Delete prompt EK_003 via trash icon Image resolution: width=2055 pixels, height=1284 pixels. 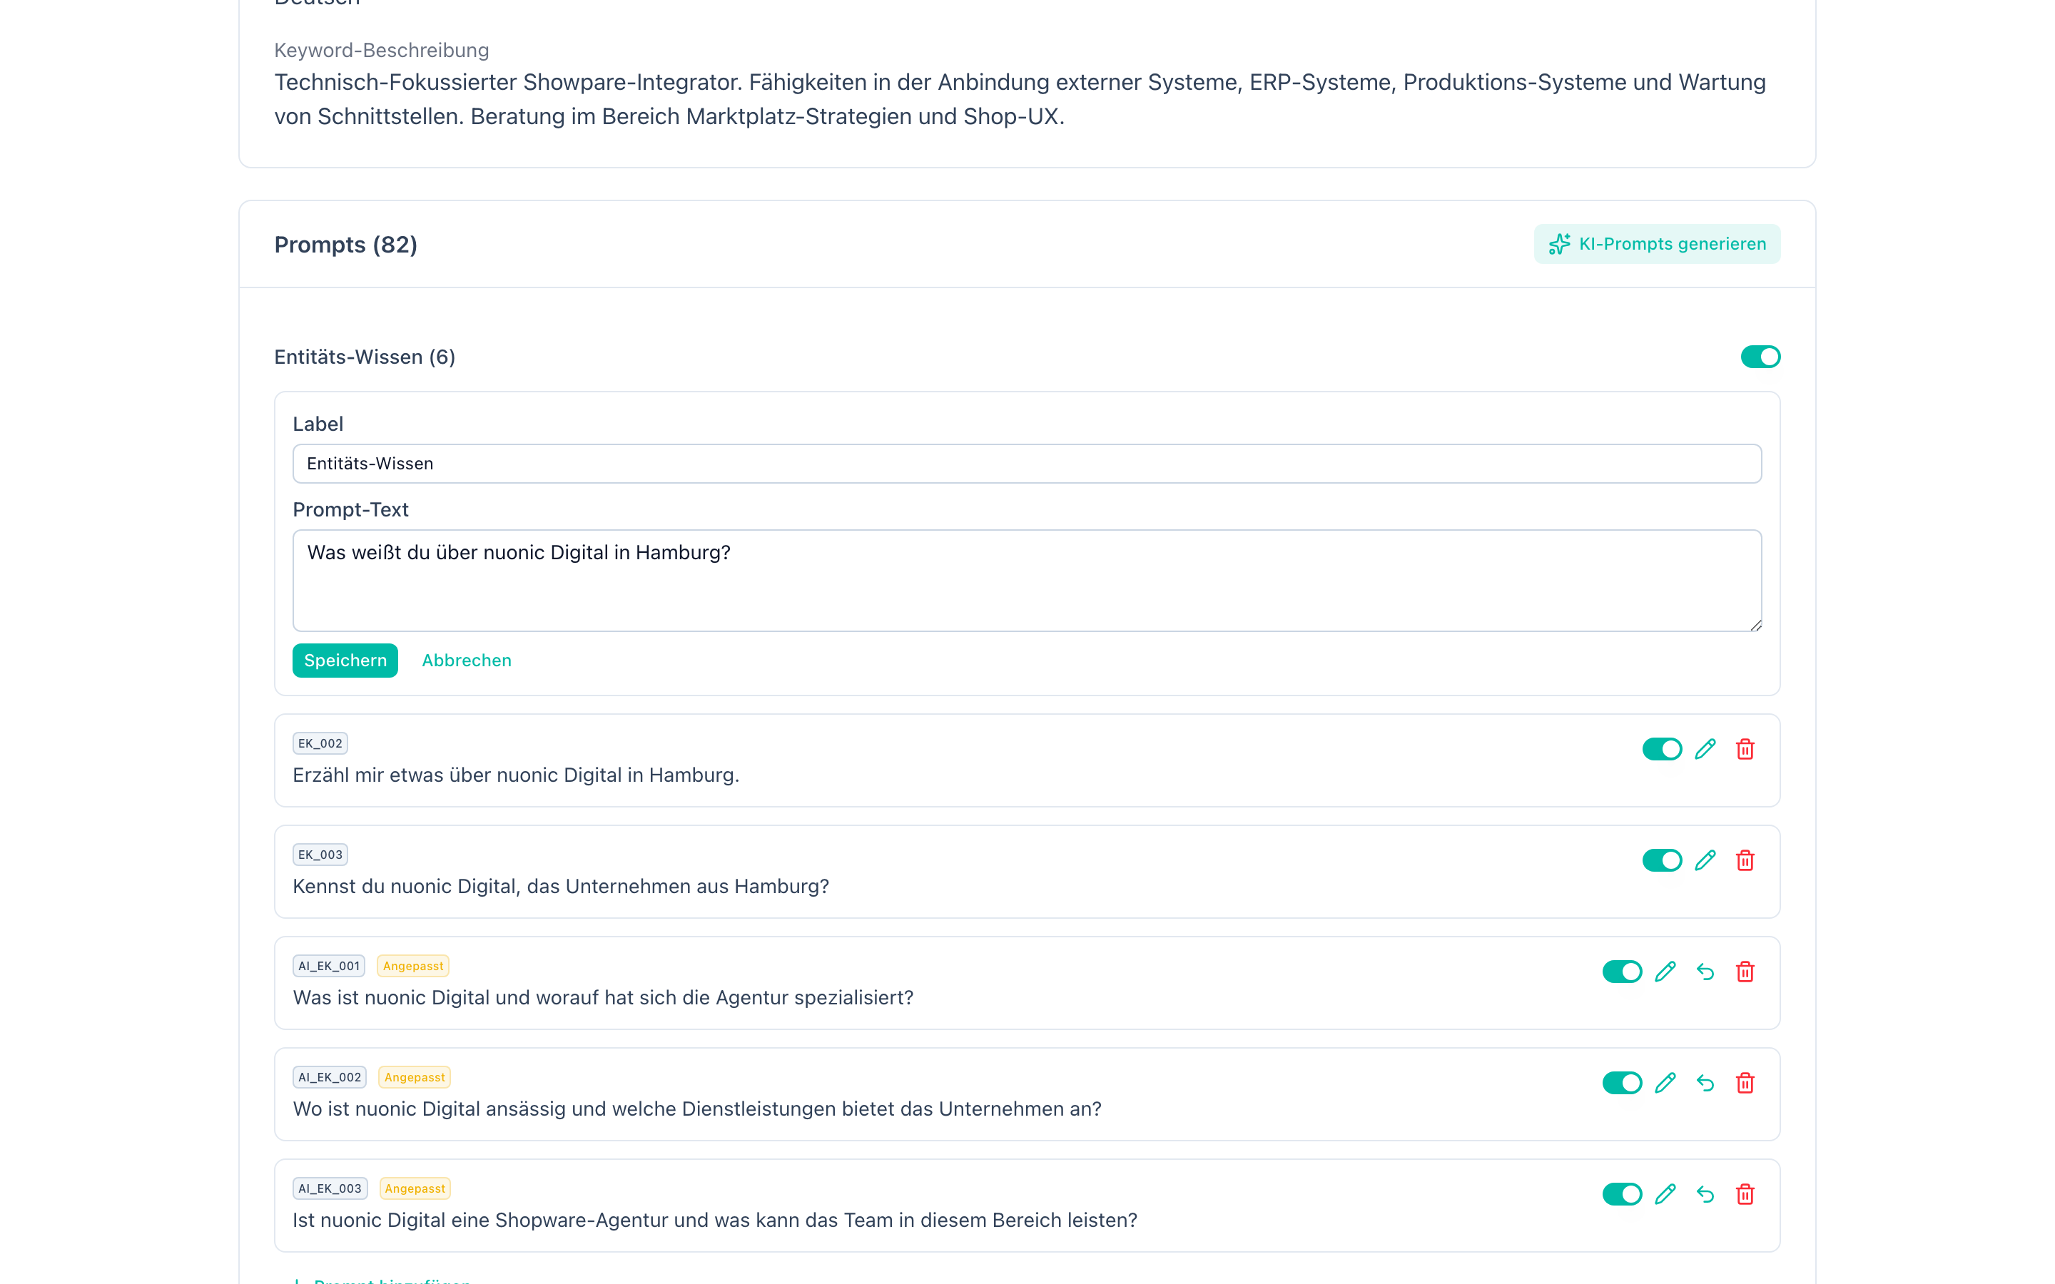coord(1746,860)
